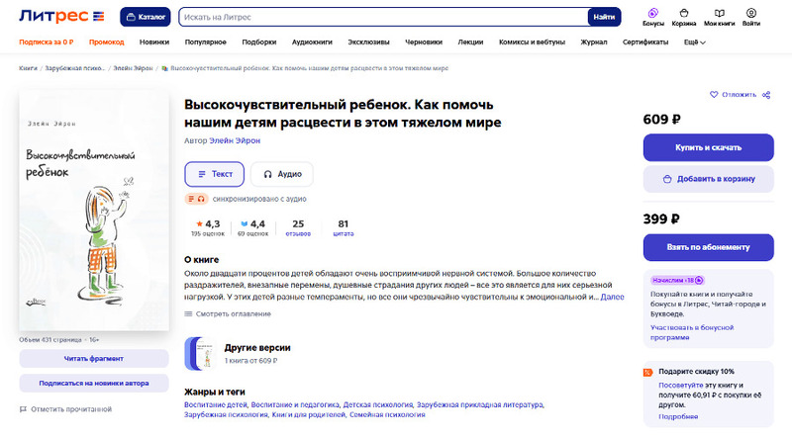The image size is (792, 439).
Task: Open Эксклюзивы menu item
Action: coord(368,43)
